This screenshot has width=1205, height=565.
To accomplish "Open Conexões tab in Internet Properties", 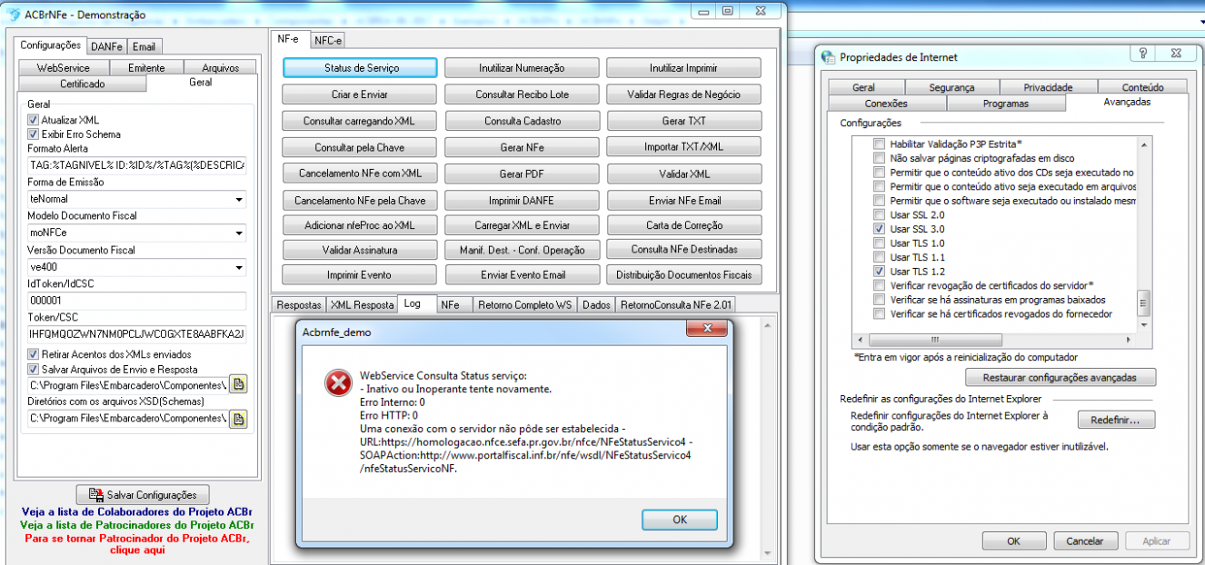I will pos(886,104).
